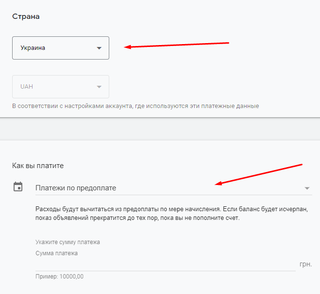Click the country dropdown arrow
The height and width of the screenshot is (294, 320).
click(x=99, y=48)
